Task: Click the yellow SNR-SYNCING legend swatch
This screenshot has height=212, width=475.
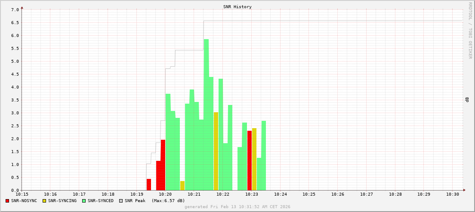Action: tap(44, 201)
